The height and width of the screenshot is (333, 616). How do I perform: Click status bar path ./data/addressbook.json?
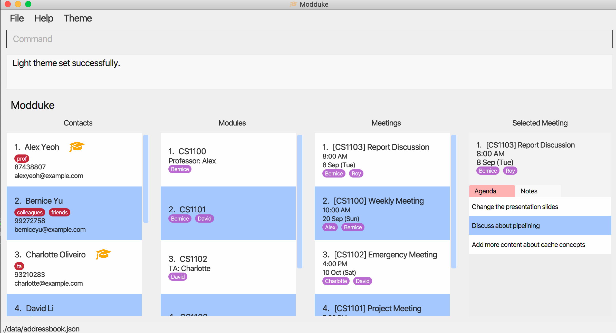tap(41, 329)
